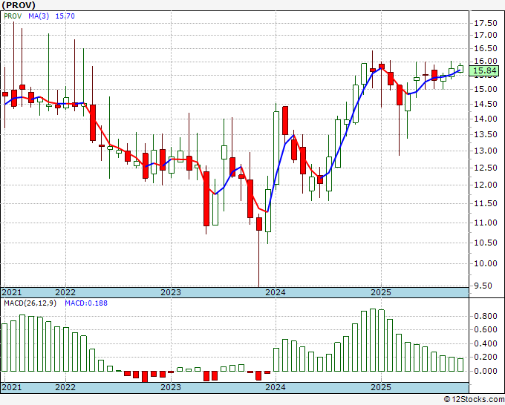This screenshot has height=405, width=505.
Task: Select the 2025 marker on the MACD timeline
Action: (x=380, y=387)
